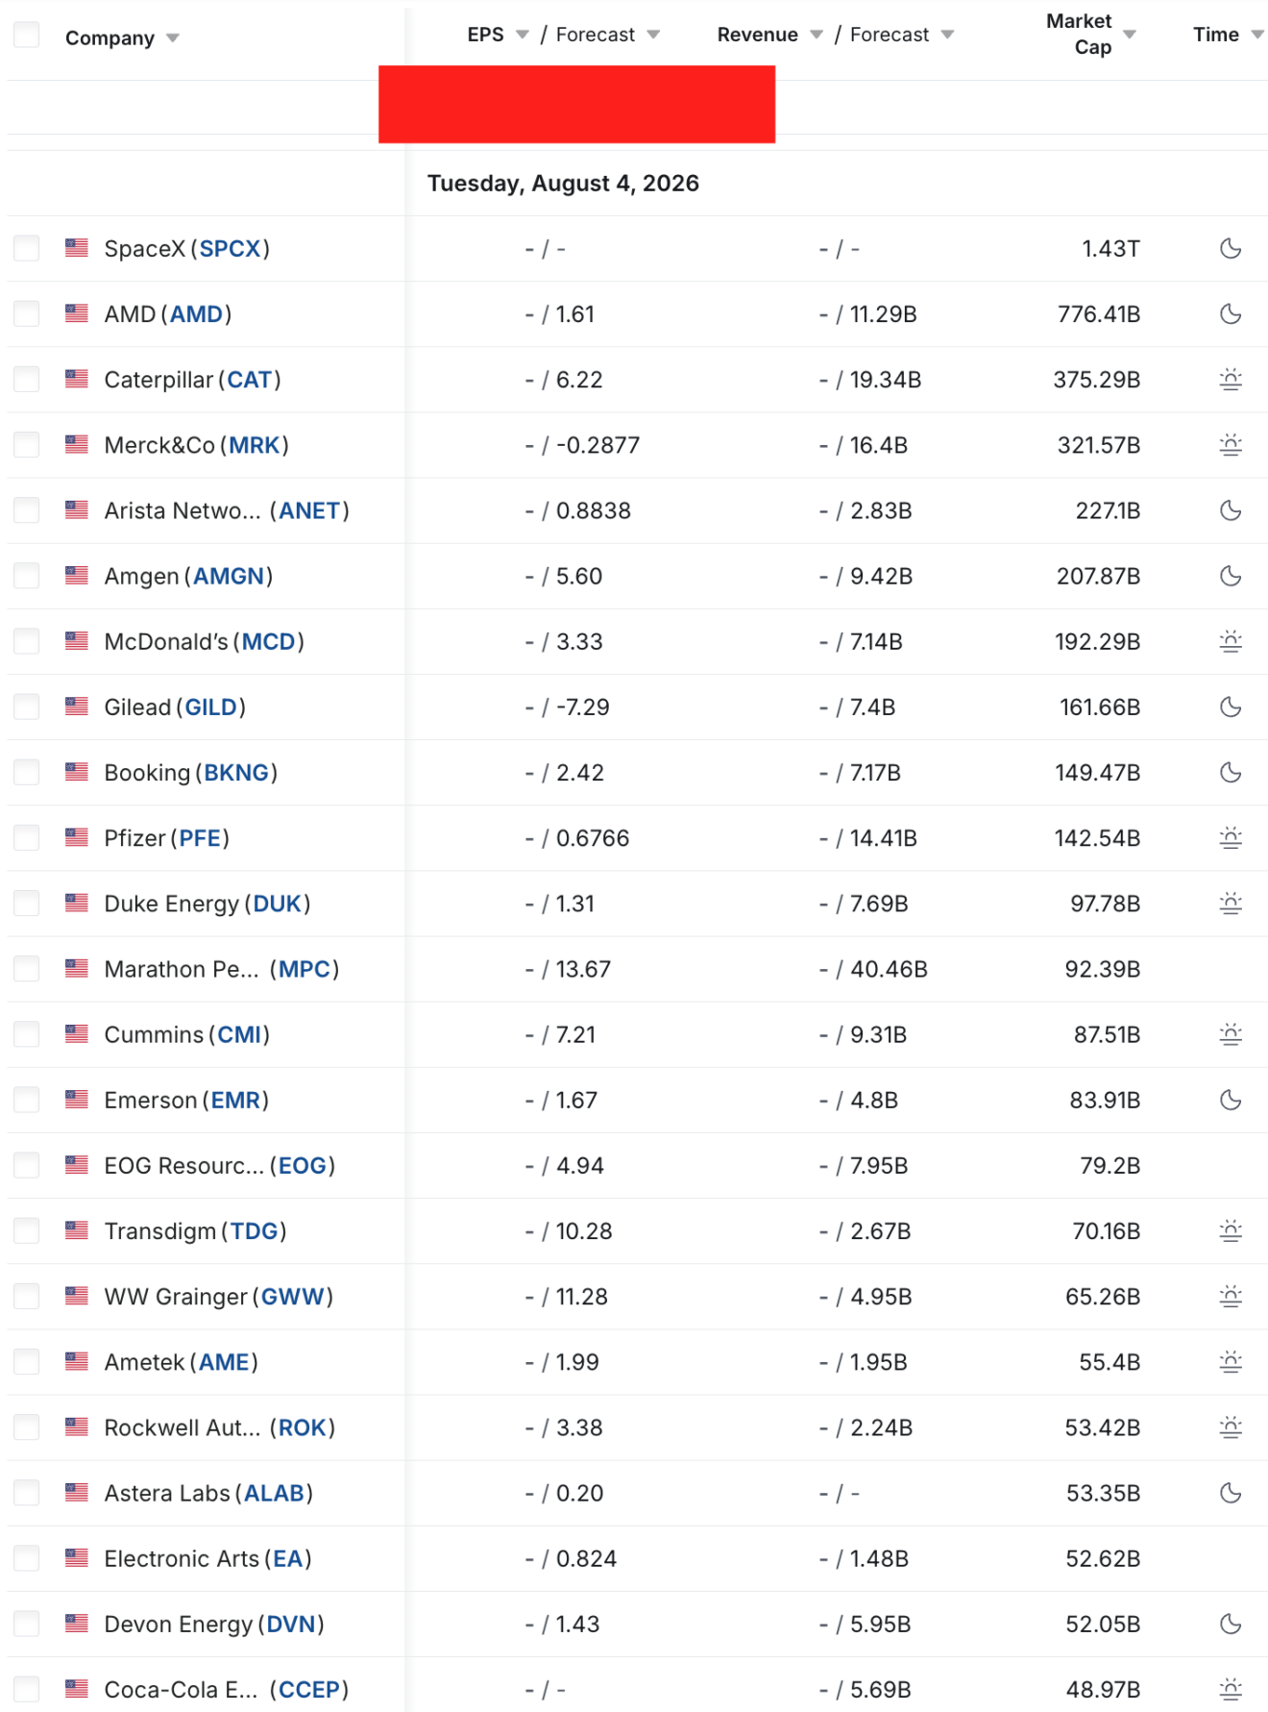Open the SPCX ticker link
1268x1712 pixels.
[231, 249]
